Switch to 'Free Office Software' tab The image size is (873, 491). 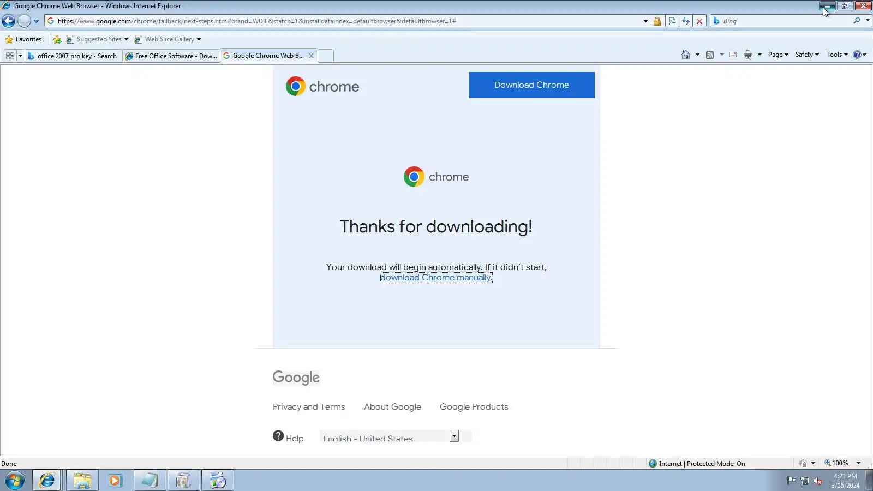click(x=171, y=56)
